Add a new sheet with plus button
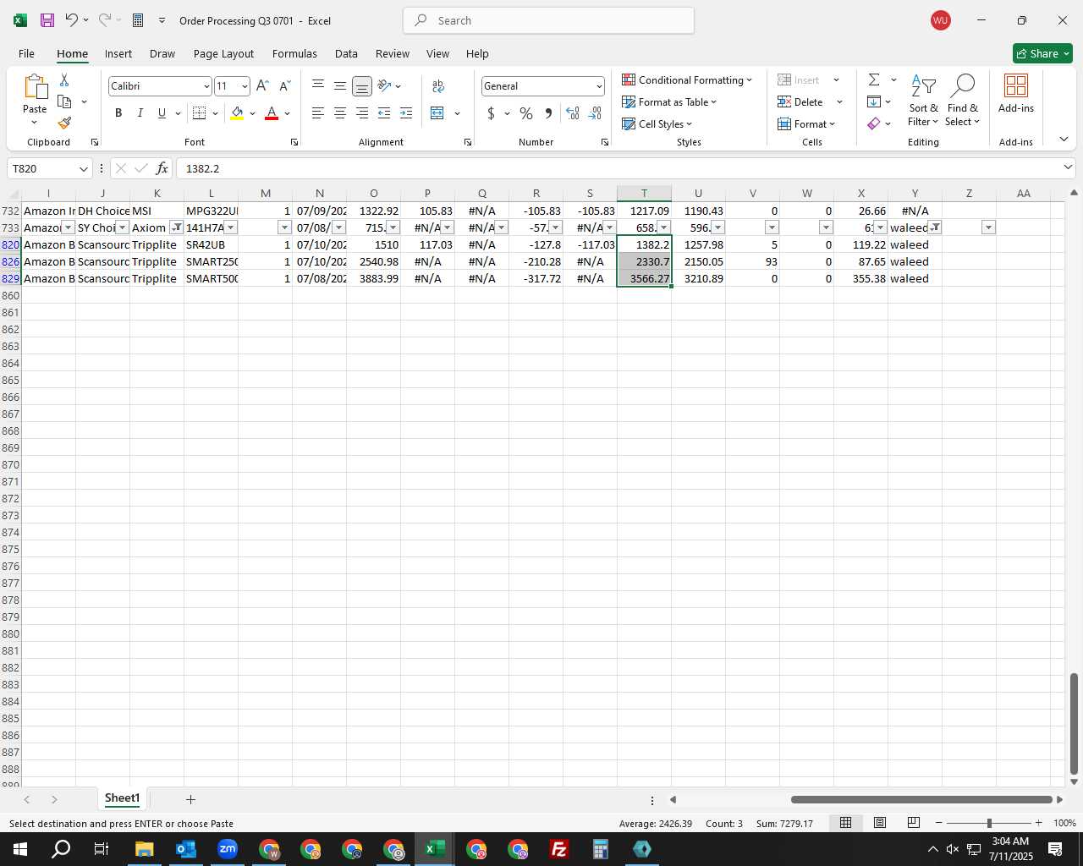This screenshot has height=866, width=1083. pos(190,799)
